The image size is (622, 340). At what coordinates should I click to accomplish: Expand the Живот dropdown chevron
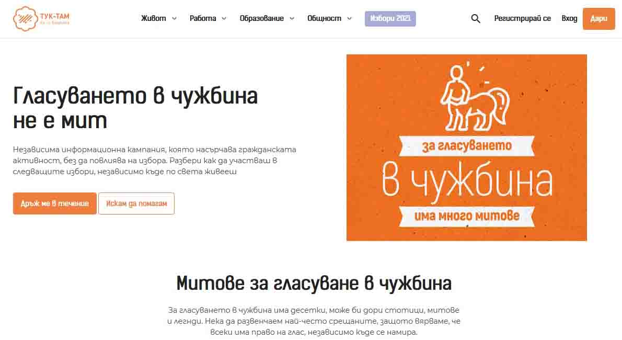click(174, 19)
